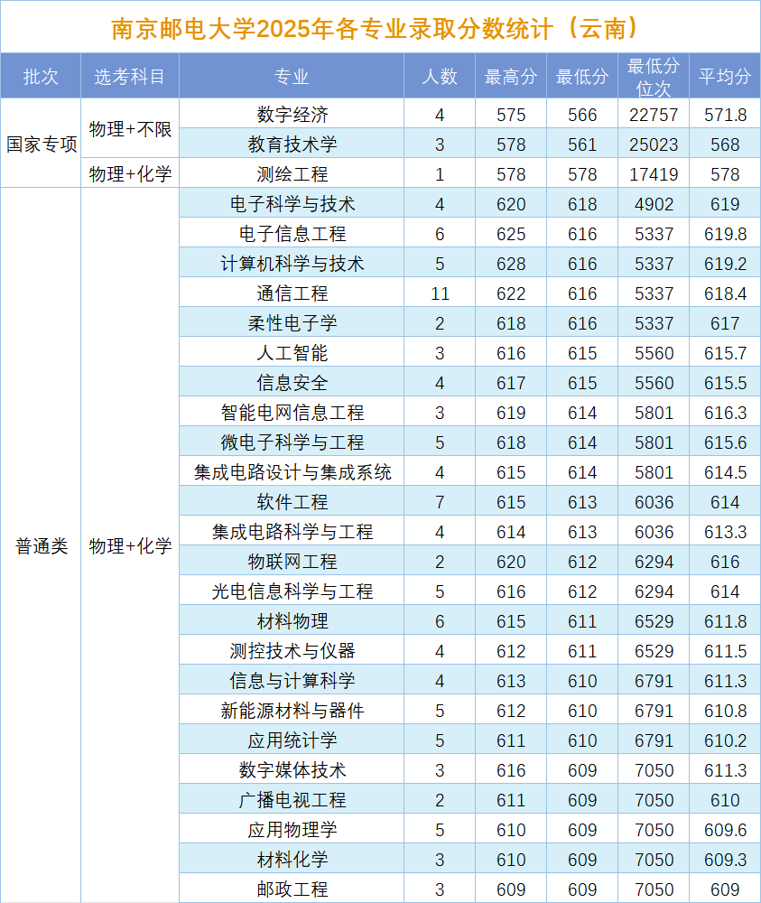Click the highest score 622
Screen dimensions: 761x903
[x=511, y=293]
